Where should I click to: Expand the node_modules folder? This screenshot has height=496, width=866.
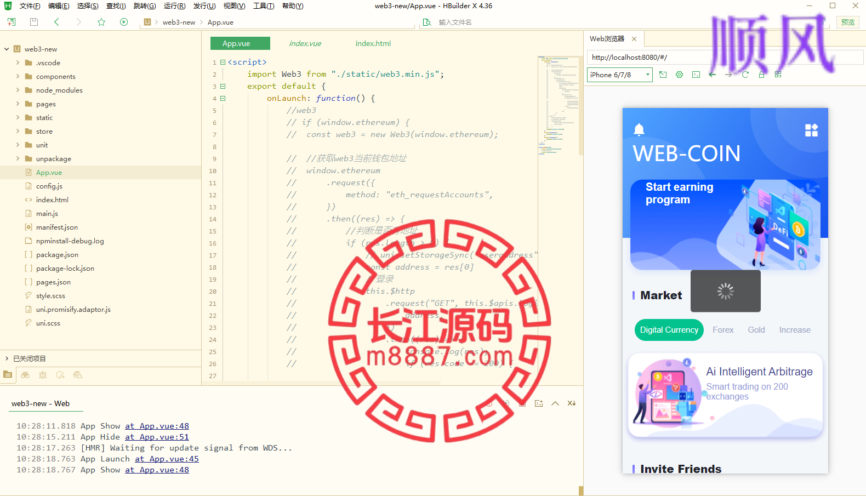click(x=18, y=90)
